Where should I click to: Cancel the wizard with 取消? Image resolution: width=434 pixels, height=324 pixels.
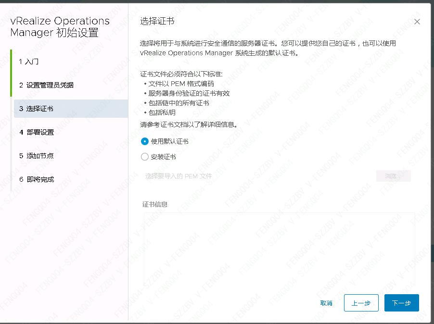tap(326, 303)
